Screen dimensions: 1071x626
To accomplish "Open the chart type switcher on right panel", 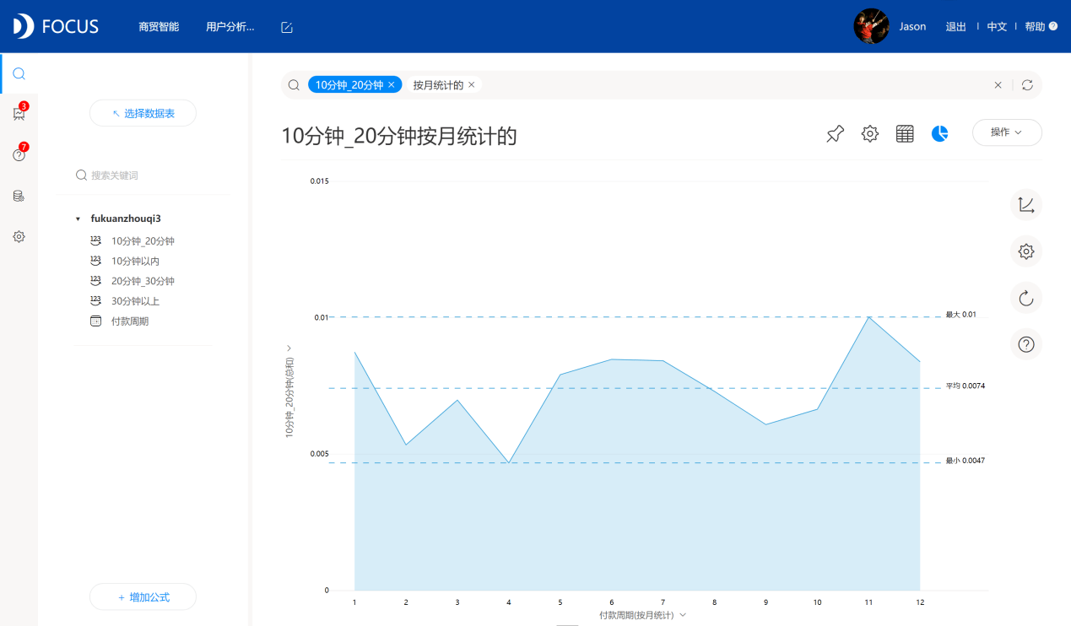I will 1025,204.
